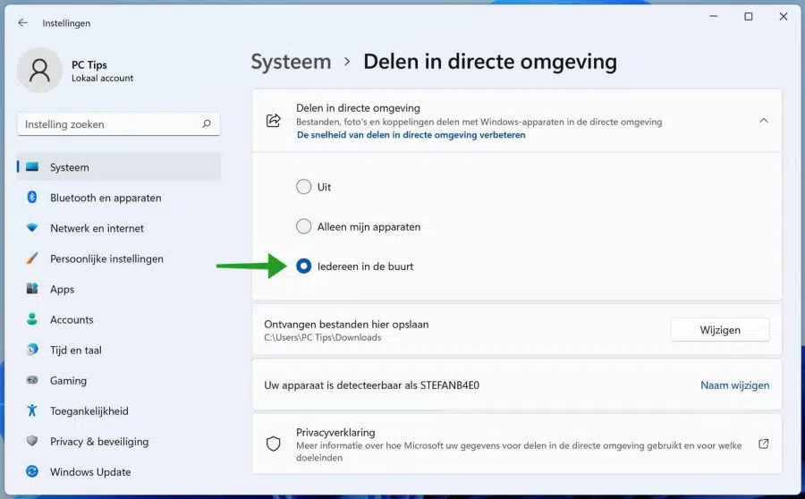Screen dimensions: 805x499
Task: Go to the Apps settings page
Action: [x=119, y=289]
